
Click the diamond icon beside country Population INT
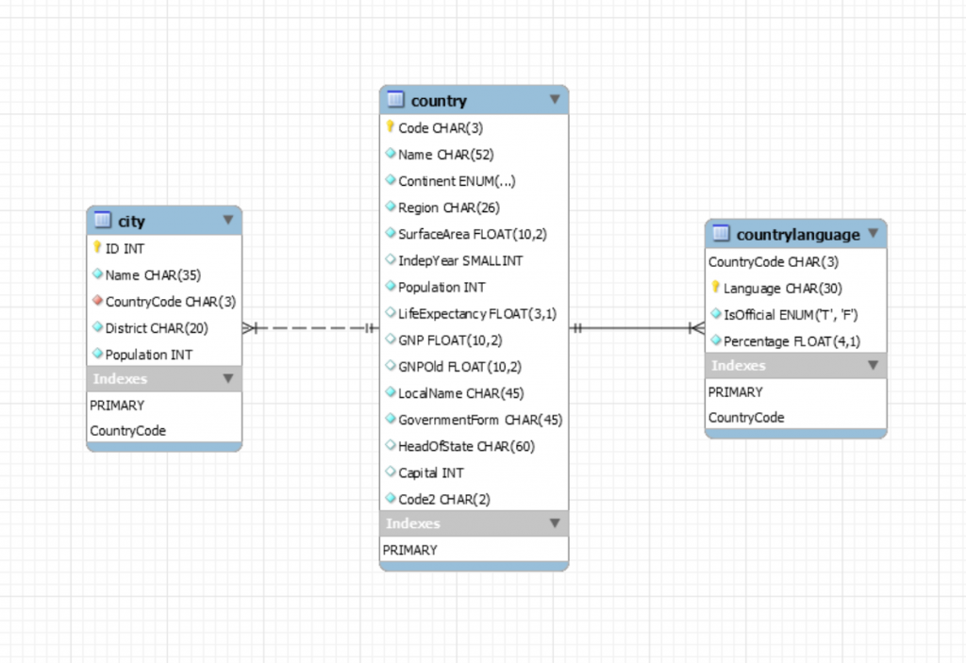pos(390,286)
